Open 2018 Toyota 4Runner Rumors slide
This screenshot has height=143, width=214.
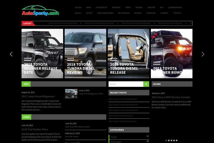point(172,54)
